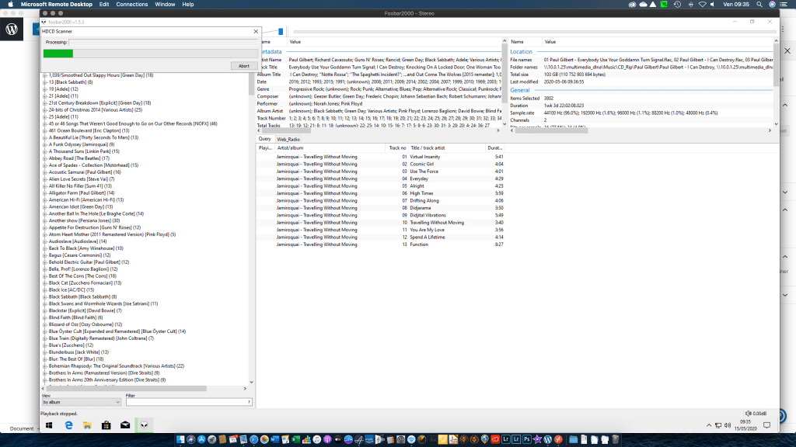Open the 'by album' View dropdown

pyautogui.click(x=81, y=402)
